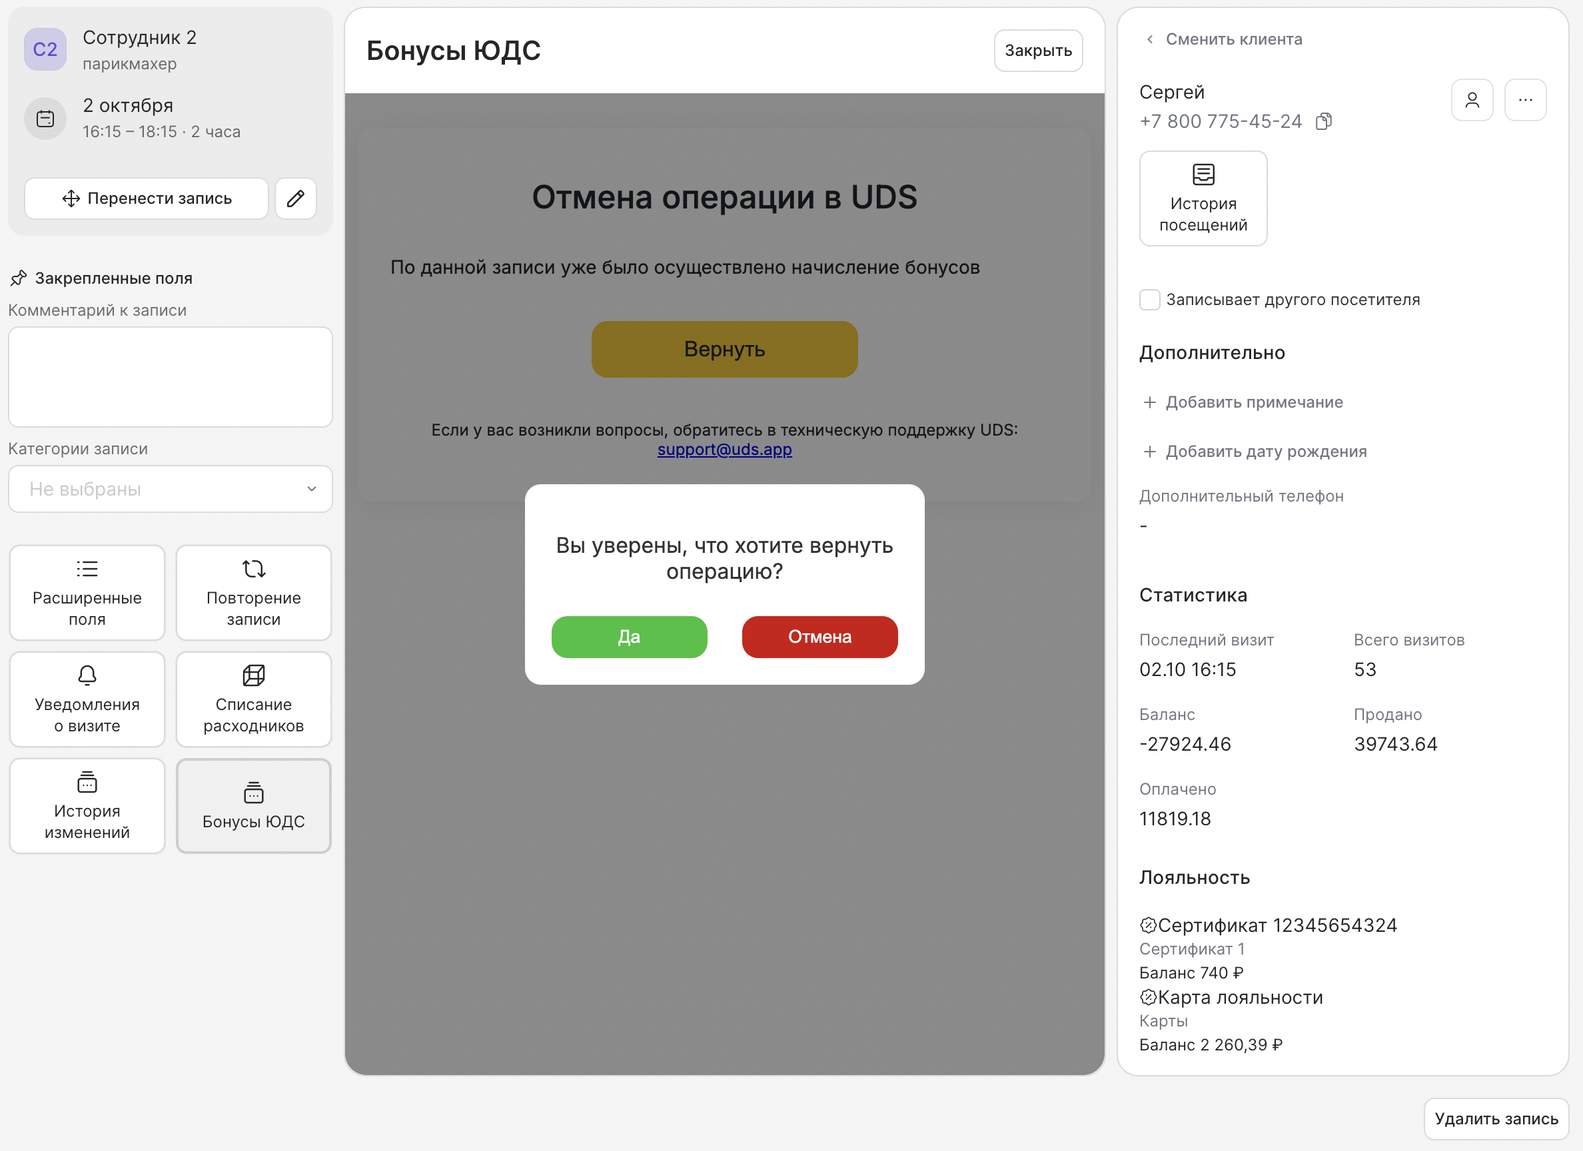Open Уведомления о визите tile

(87, 699)
